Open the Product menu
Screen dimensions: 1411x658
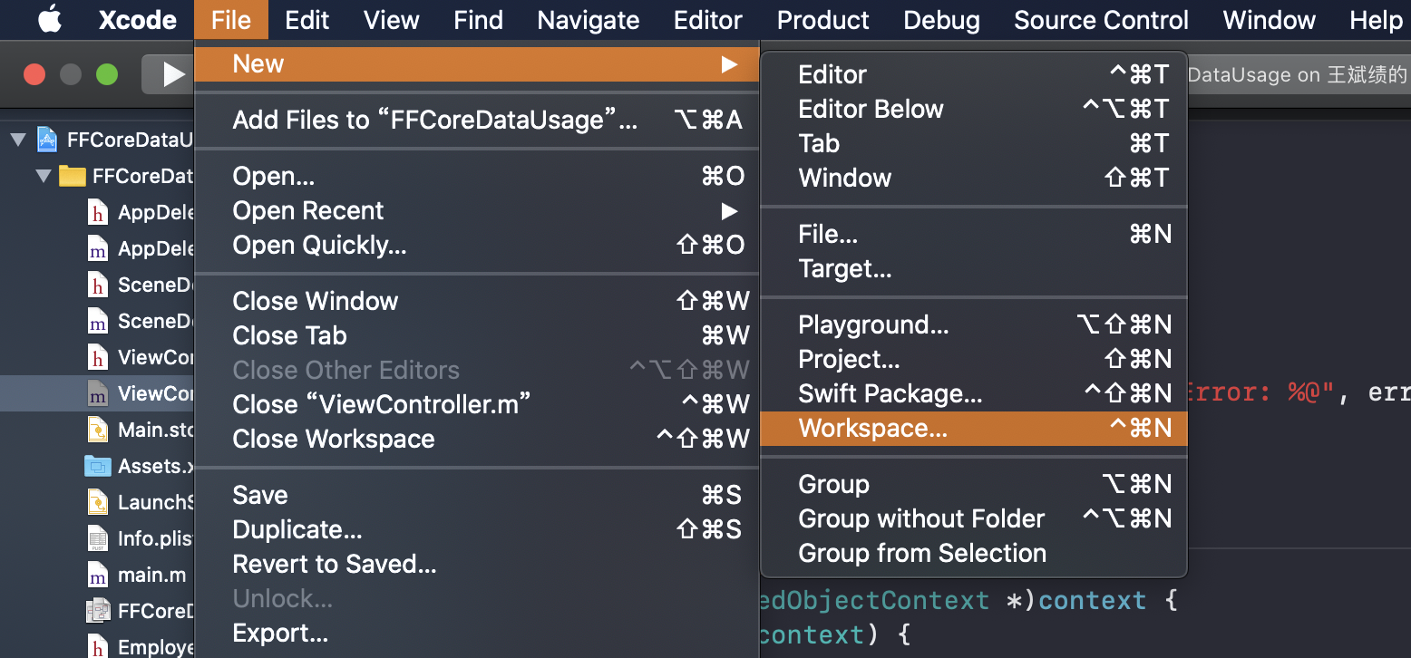pos(823,20)
